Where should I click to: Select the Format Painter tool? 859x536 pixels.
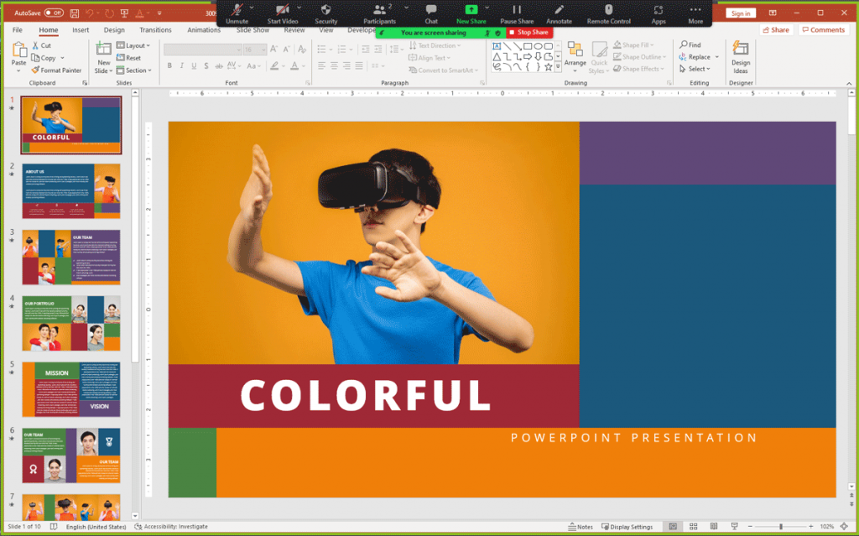click(x=56, y=70)
